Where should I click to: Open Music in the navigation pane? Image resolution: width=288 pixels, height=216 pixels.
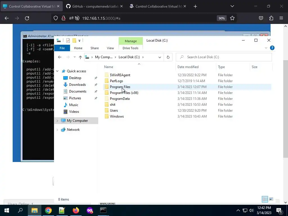pyautogui.click(x=73, y=105)
